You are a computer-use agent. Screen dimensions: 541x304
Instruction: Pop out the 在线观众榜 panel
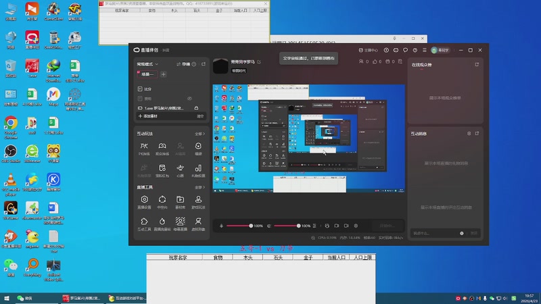tap(477, 64)
